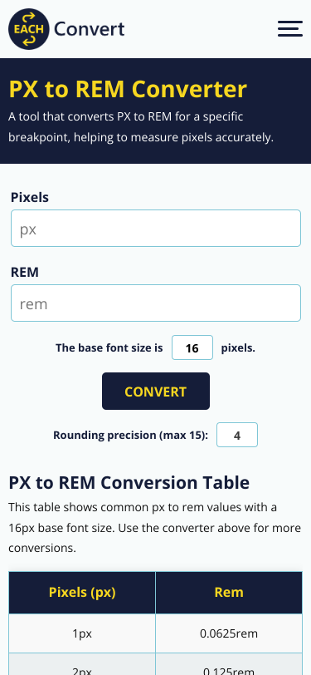Focus the REM rem input field
The width and height of the screenshot is (311, 675).
(156, 303)
